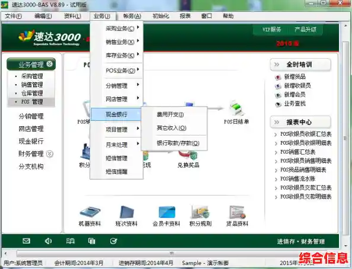The image size is (352, 269).
Task: Collapse the 业务管理 panel chevron
Action: tap(49, 64)
